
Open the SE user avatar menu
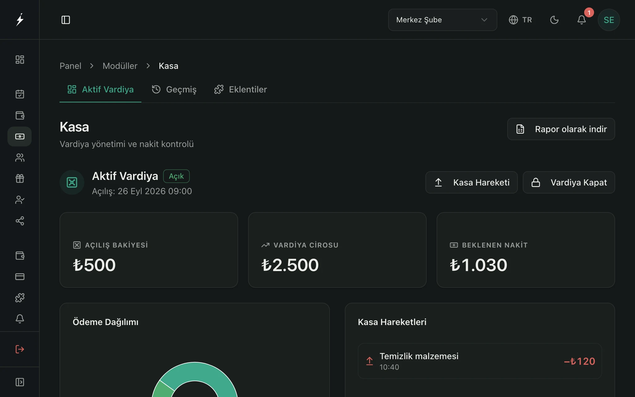pyautogui.click(x=609, y=20)
